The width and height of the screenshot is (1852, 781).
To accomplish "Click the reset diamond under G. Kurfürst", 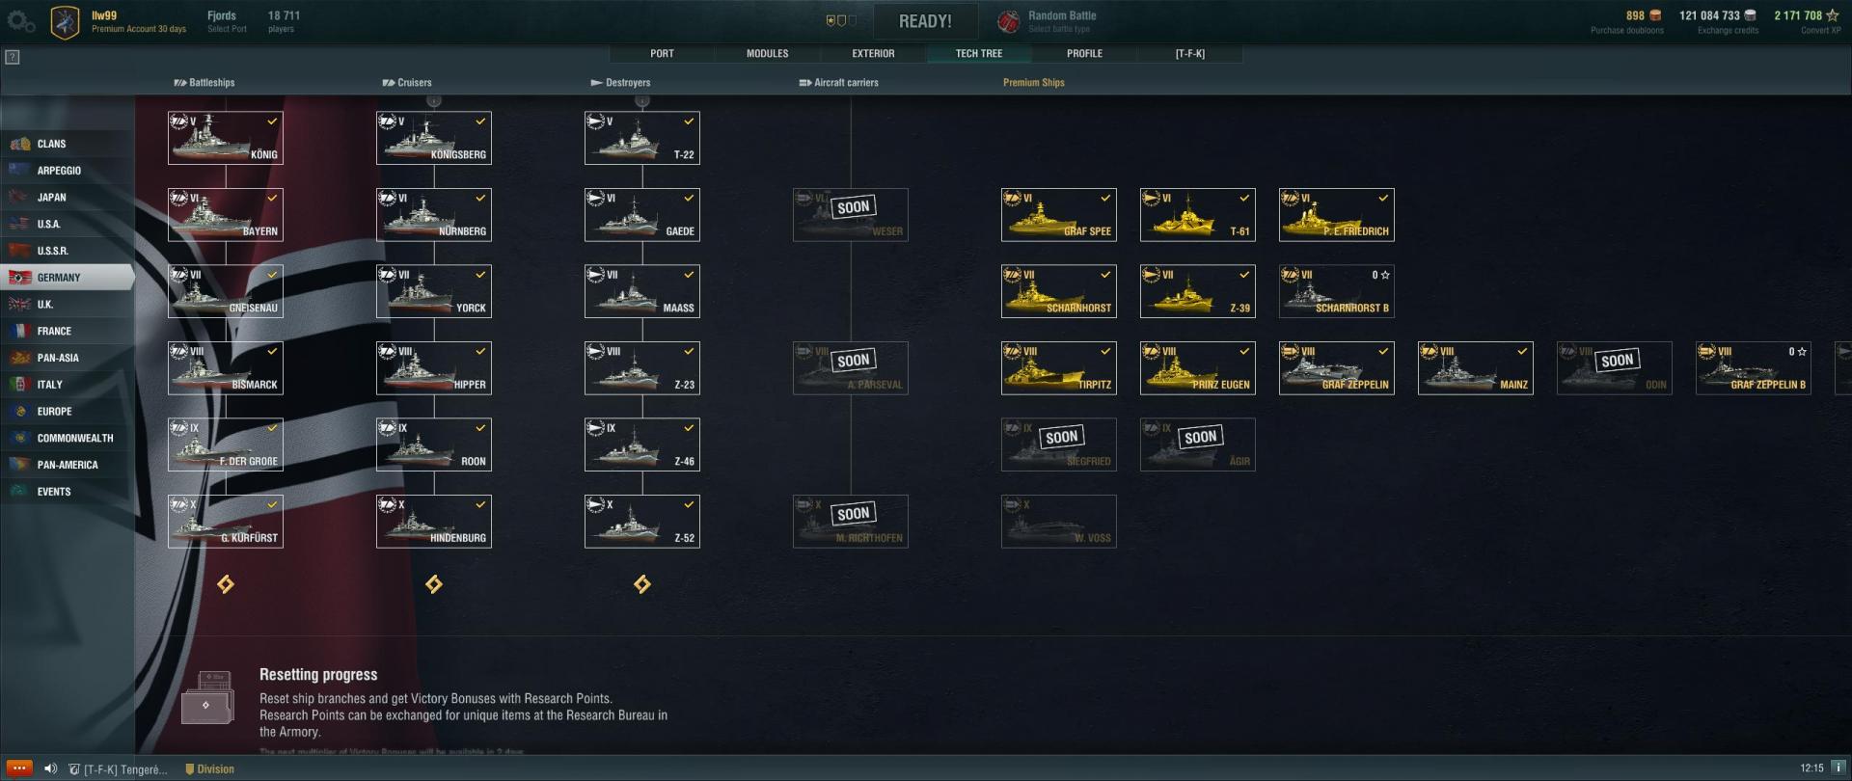I will point(226,584).
